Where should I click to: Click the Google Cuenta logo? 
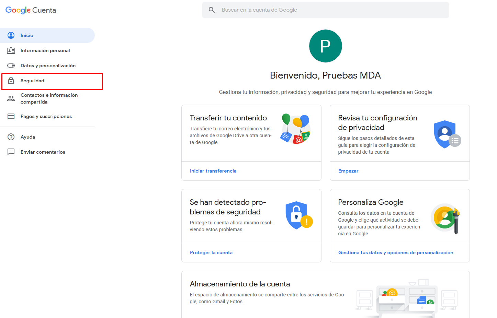pos(31,10)
